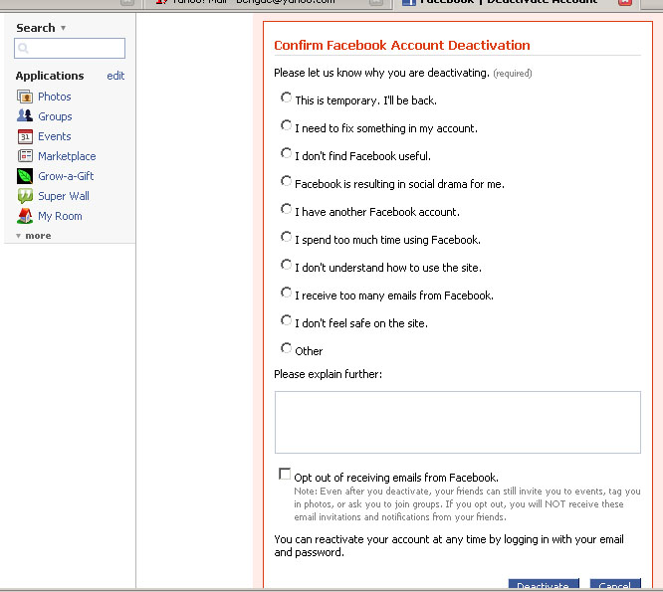Select 'I receive too many emails' reason
The image size is (663, 592).
coord(287,293)
